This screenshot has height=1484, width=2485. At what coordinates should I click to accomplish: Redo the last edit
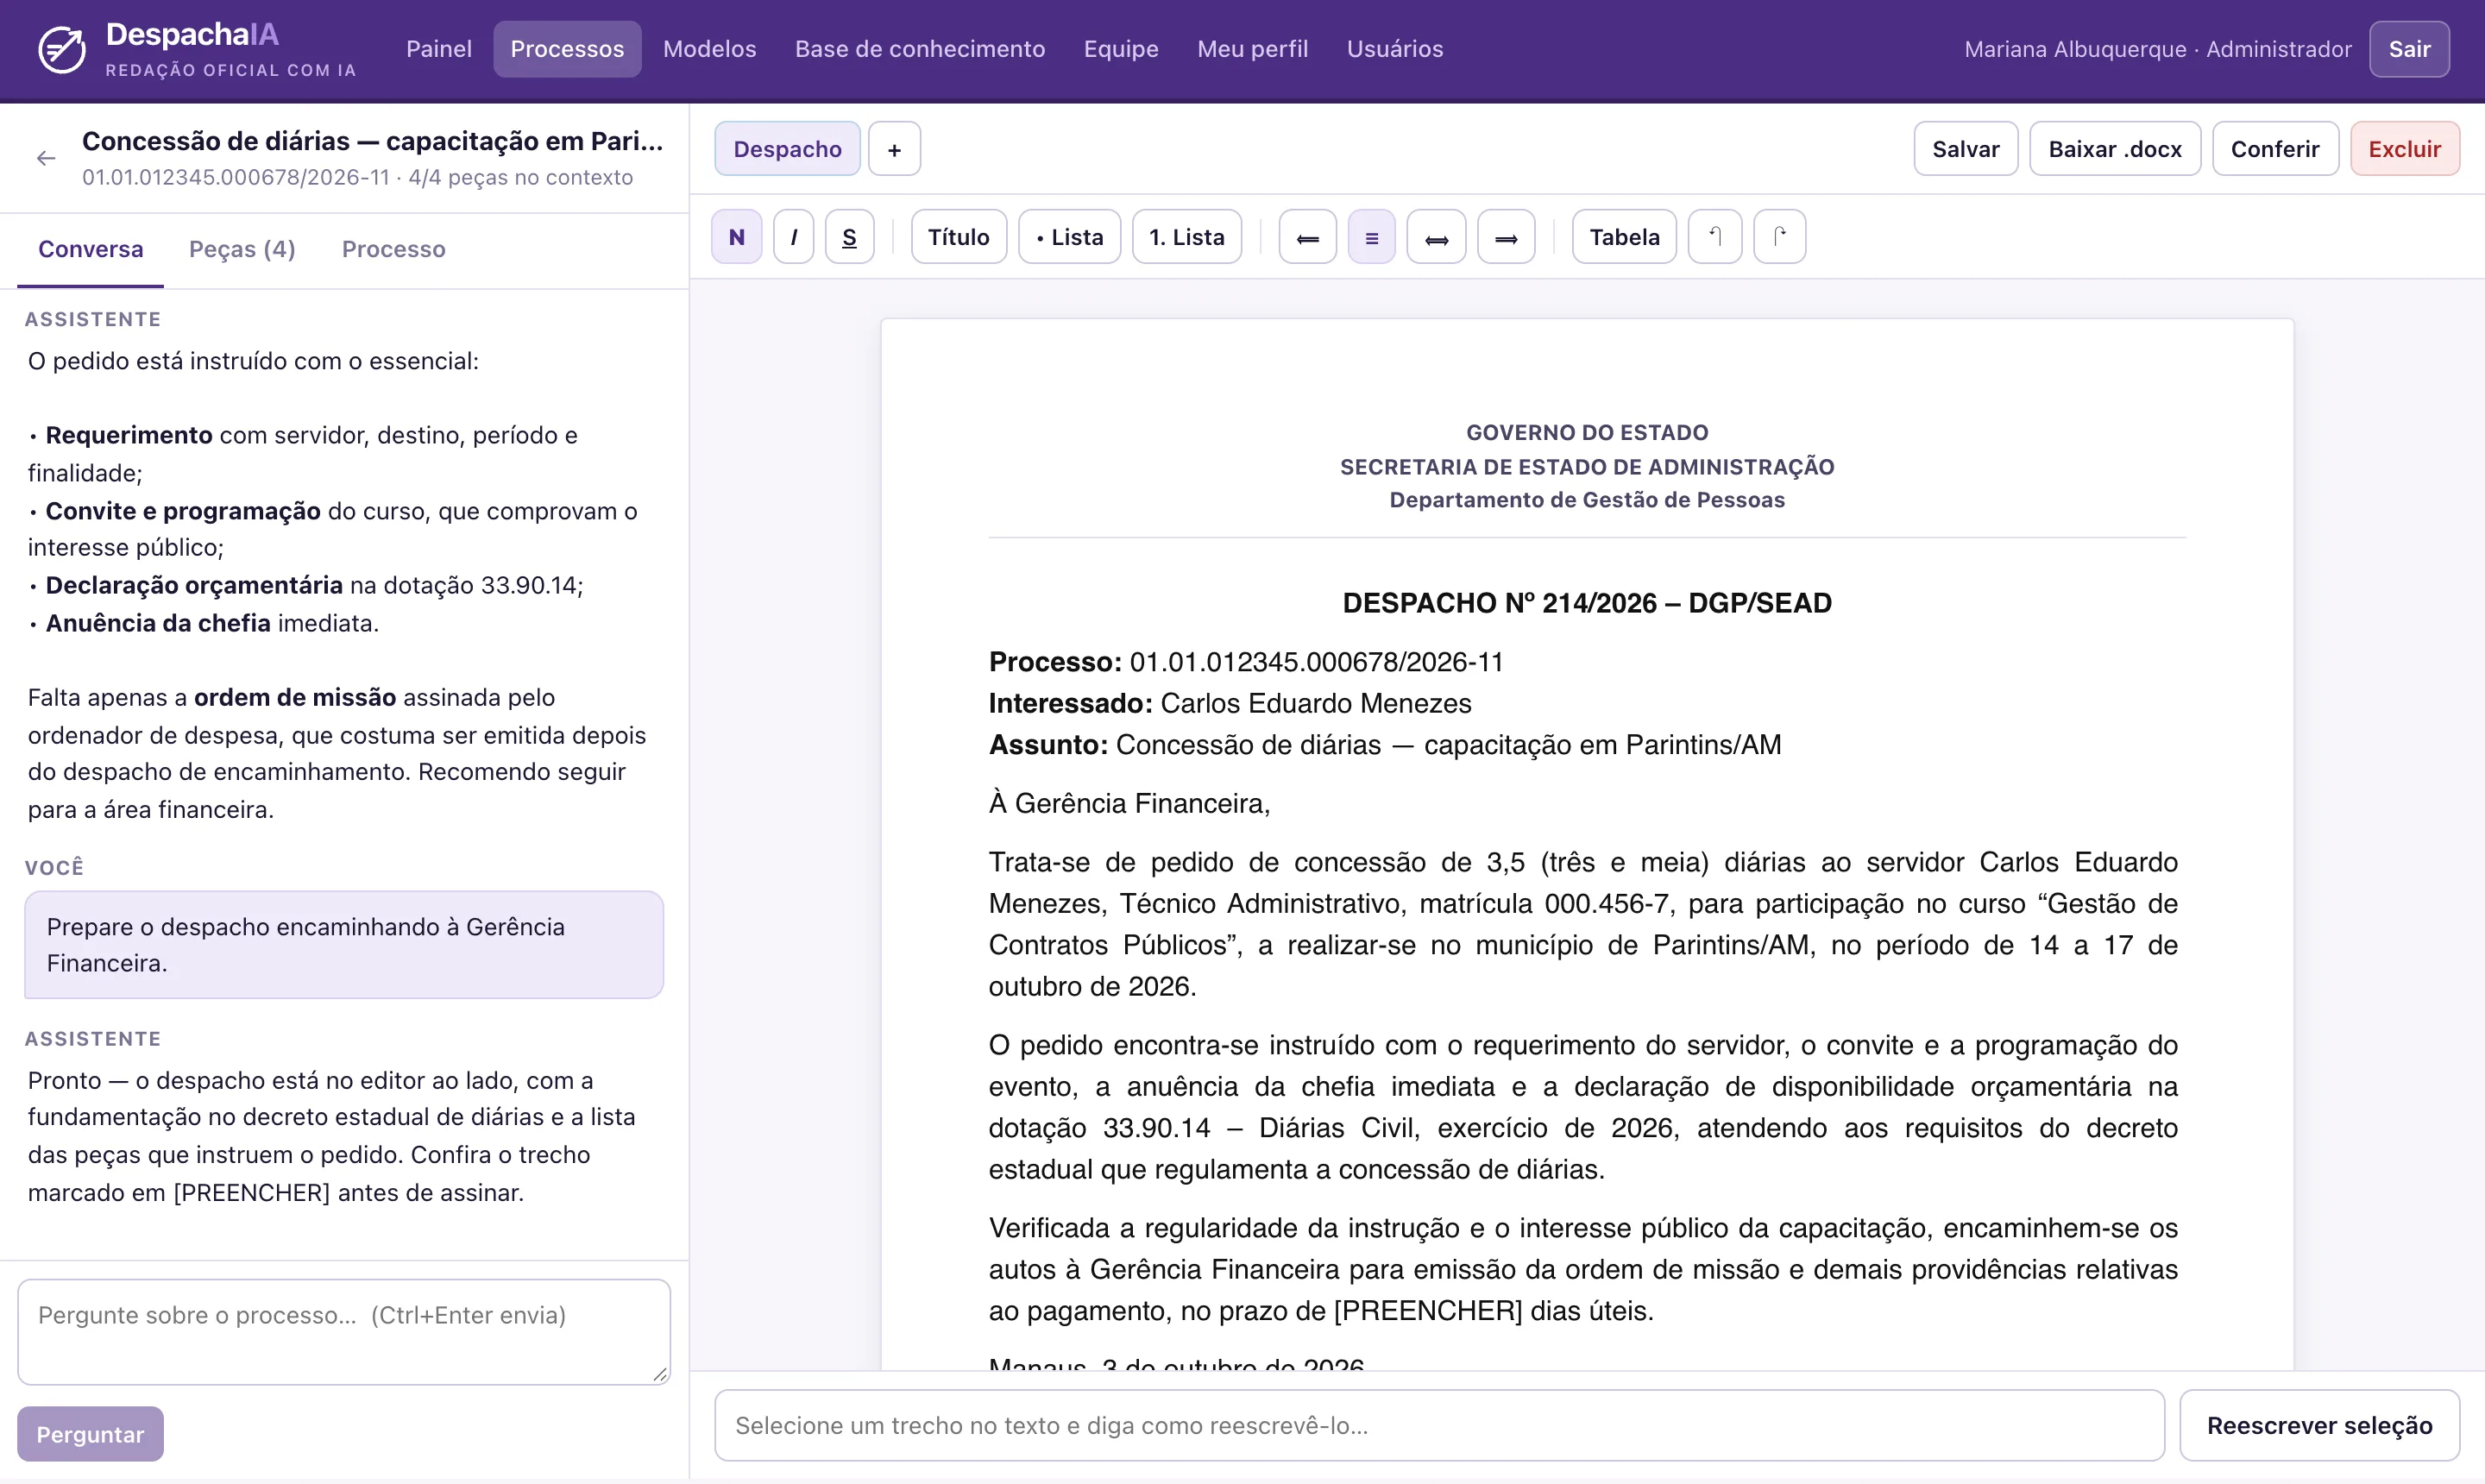[1779, 237]
